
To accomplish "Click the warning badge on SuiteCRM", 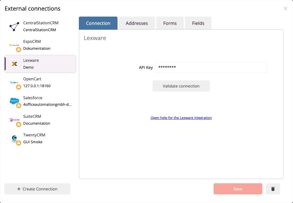I will (x=19, y=124).
